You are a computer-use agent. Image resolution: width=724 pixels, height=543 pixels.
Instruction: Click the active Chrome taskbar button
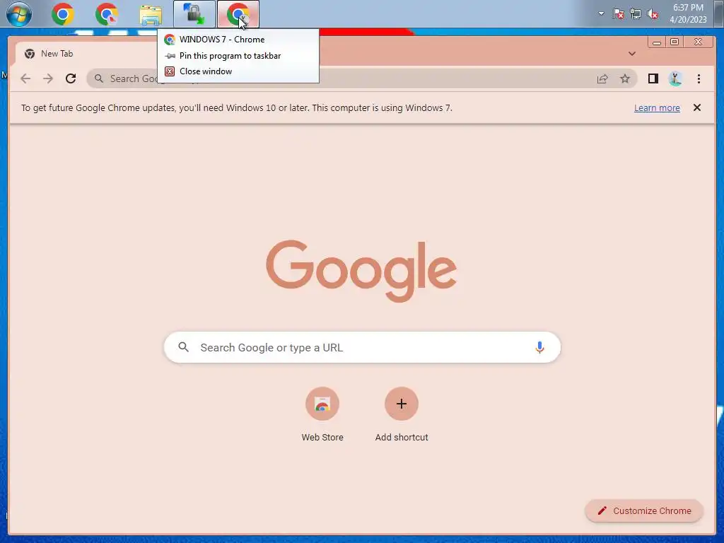coord(238,14)
